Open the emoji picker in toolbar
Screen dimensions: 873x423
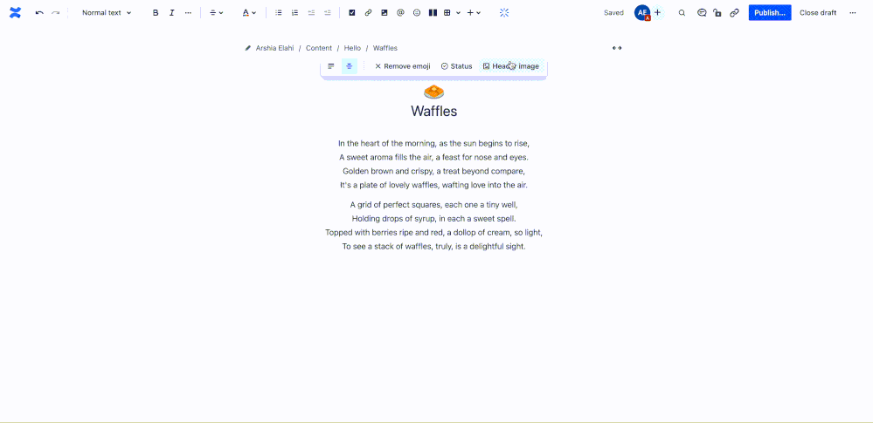pos(417,13)
